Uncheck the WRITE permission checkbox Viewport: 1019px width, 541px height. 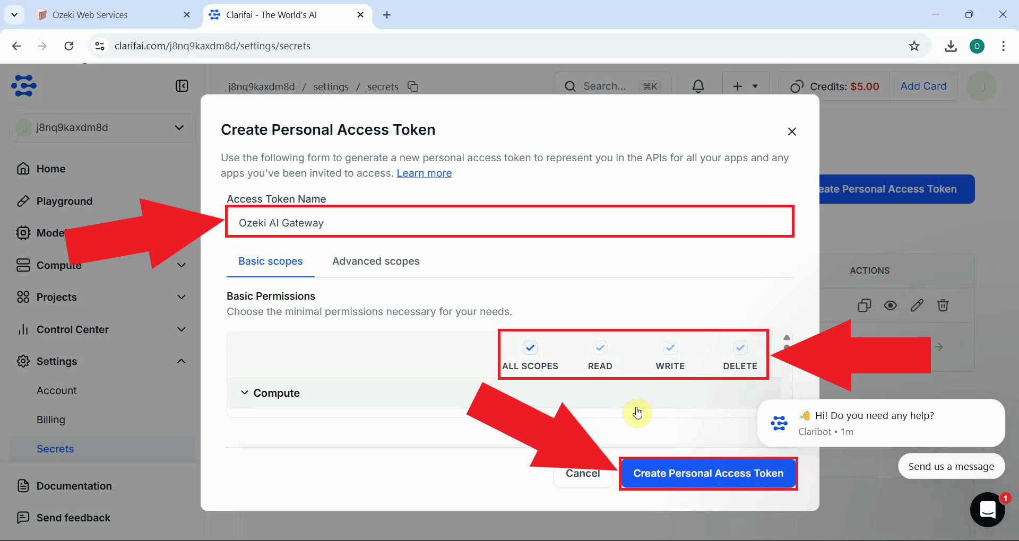[670, 348]
